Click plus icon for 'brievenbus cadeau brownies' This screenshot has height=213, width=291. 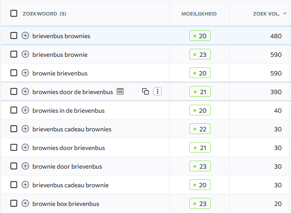[25, 129]
